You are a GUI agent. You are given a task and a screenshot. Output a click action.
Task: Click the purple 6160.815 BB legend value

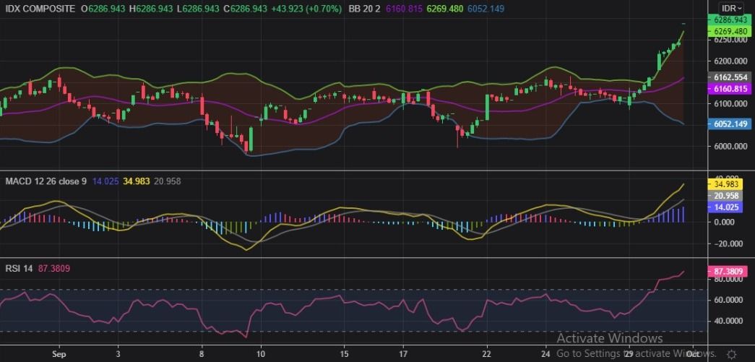pyautogui.click(x=404, y=9)
